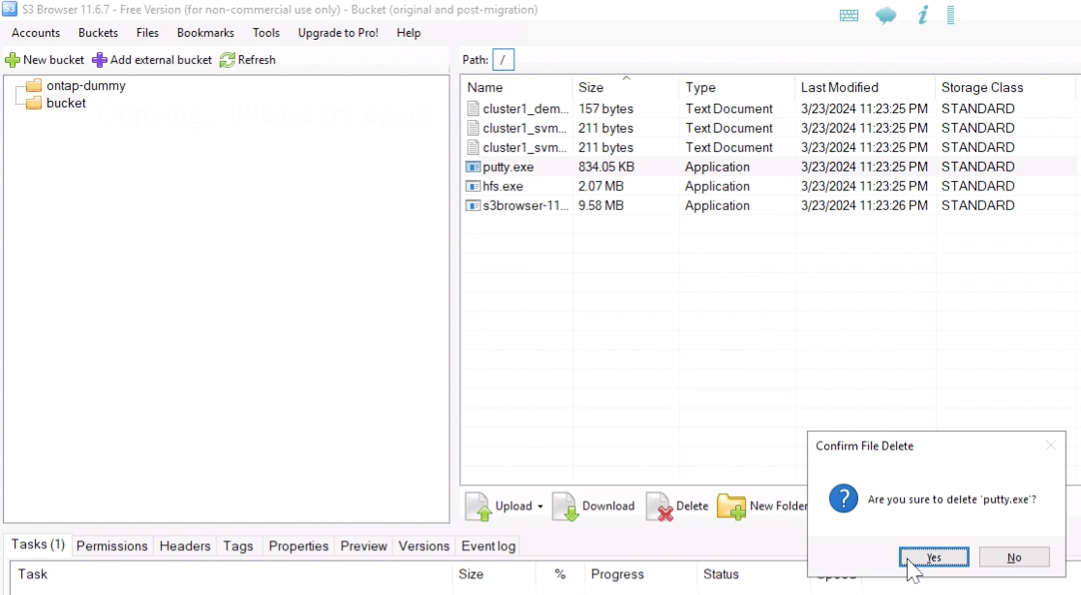Click Yes to confirm deleting putty.exe
The width and height of the screenshot is (1081, 595).
point(933,558)
